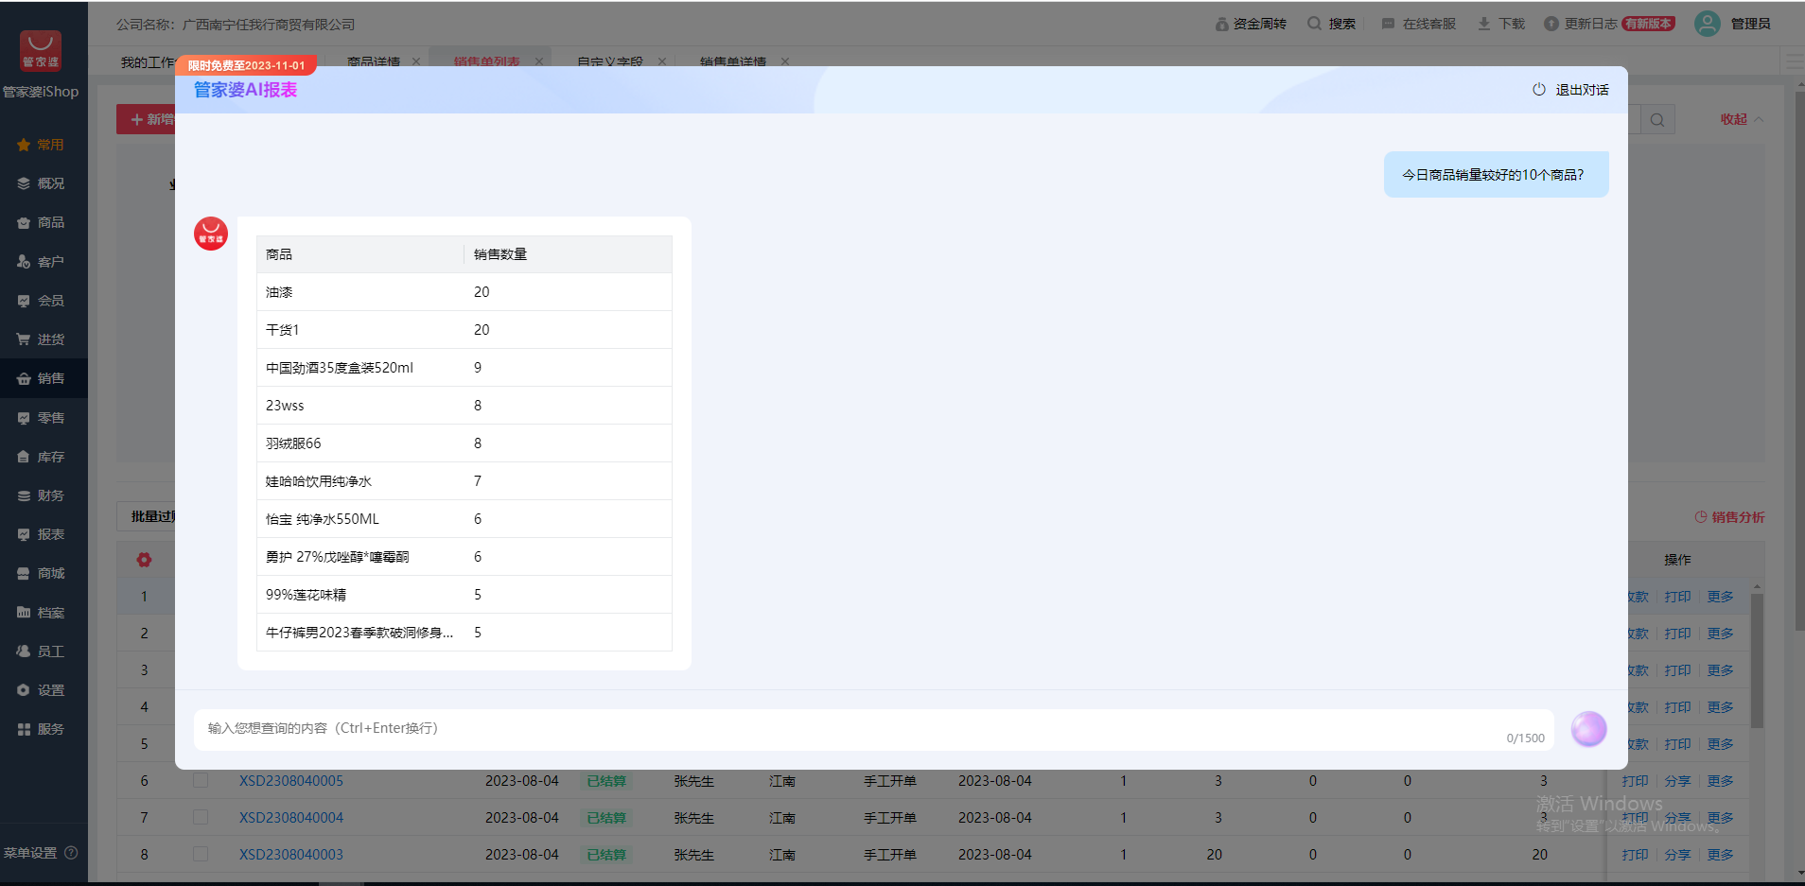Open 下载 downloads in top bar

(1501, 24)
